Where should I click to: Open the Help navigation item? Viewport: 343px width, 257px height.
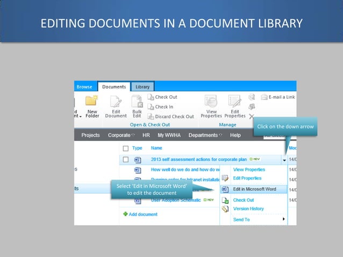coord(235,135)
